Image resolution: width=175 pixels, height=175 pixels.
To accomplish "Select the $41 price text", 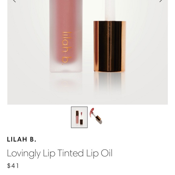I will pyautogui.click(x=13, y=166).
